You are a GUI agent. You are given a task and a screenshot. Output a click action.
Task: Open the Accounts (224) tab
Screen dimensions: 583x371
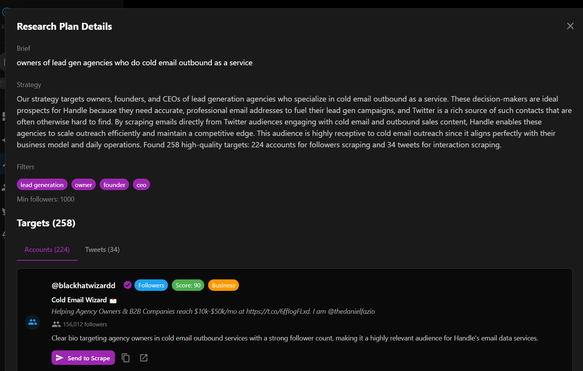click(x=47, y=249)
